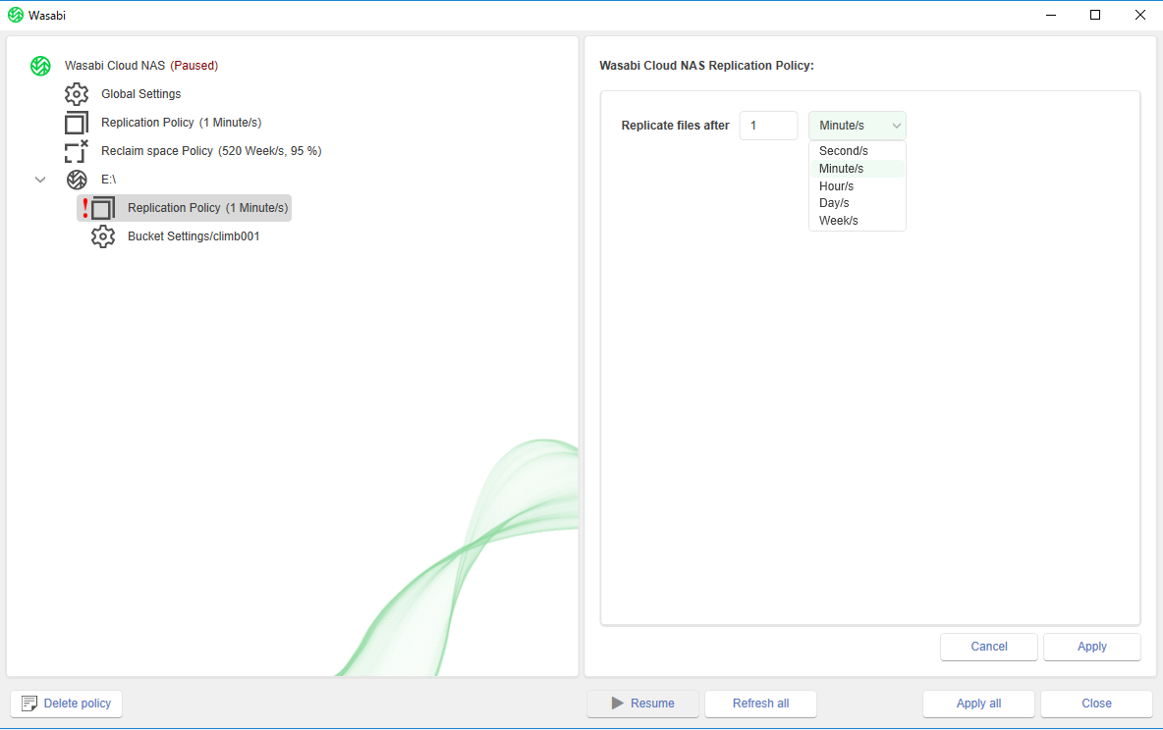The image size is (1163, 730).
Task: Open the Minute/s time unit dropdown
Action: tap(858, 126)
